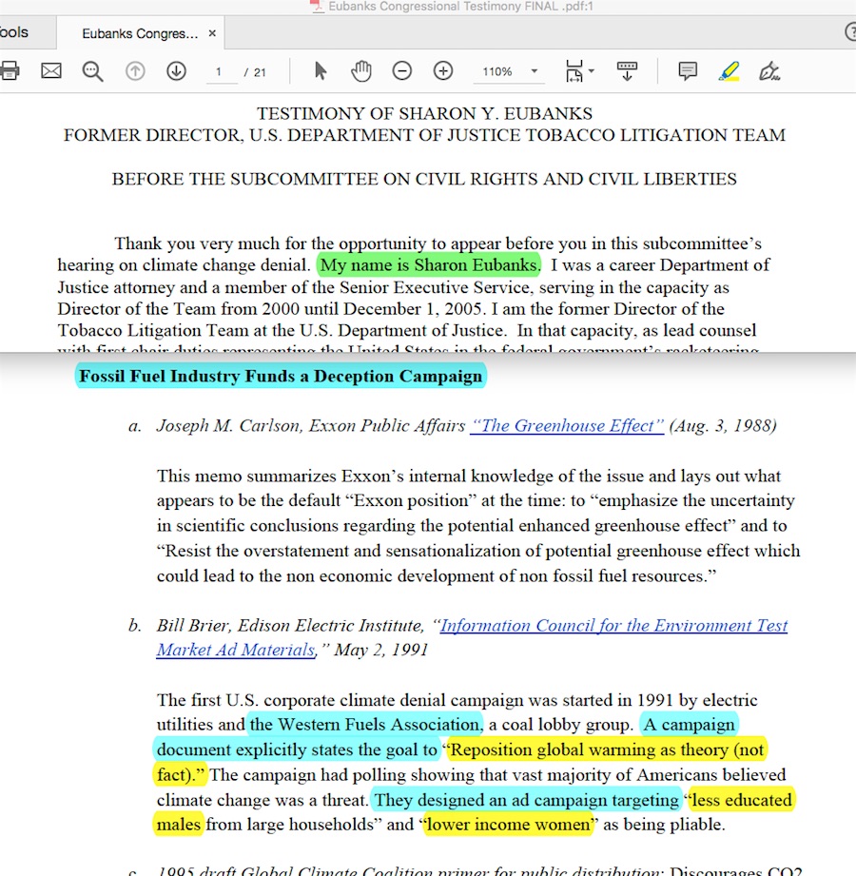This screenshot has height=876, width=856.
Task: Open the Information Council for Environment link
Action: coord(613,626)
